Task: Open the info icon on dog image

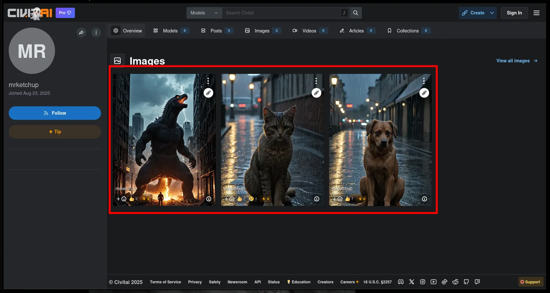Action: (x=425, y=199)
